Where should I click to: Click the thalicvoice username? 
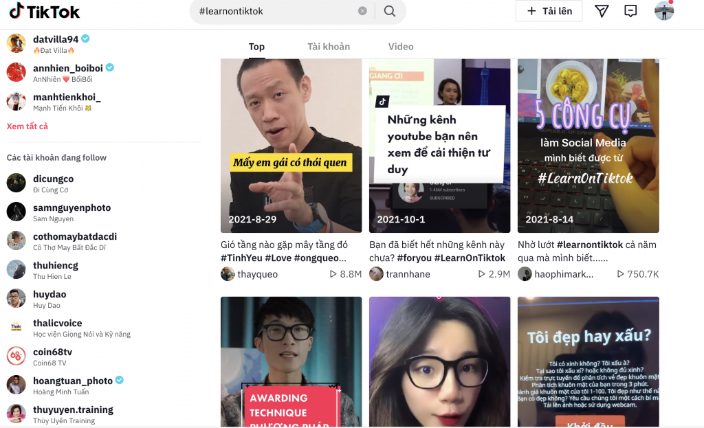(58, 323)
